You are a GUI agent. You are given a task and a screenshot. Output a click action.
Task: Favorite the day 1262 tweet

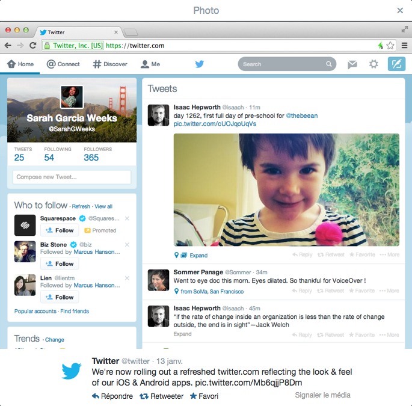coord(362,254)
